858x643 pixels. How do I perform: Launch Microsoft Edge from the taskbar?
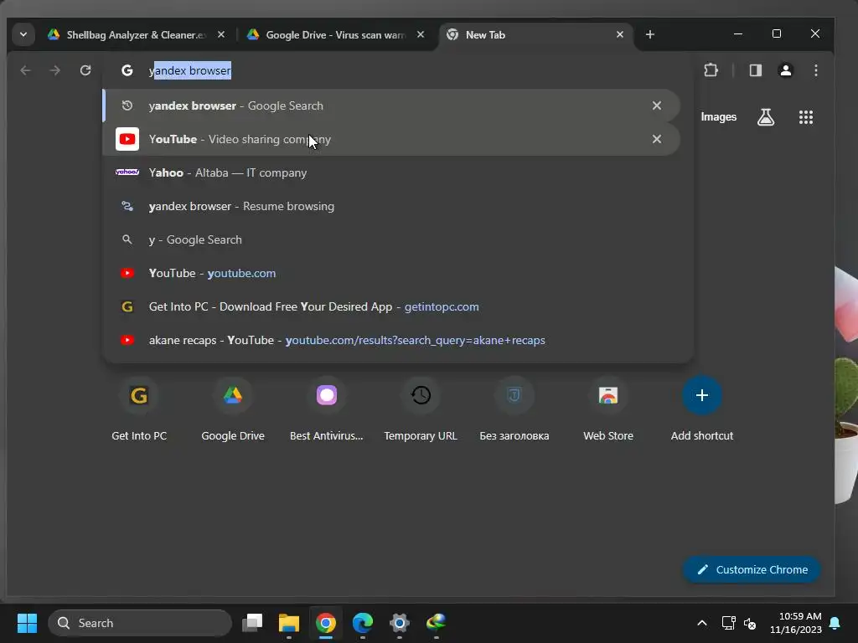point(362,623)
